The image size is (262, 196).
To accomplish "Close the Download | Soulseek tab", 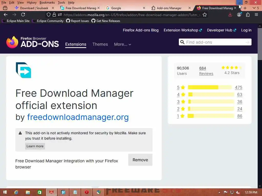I will pos(53,8).
